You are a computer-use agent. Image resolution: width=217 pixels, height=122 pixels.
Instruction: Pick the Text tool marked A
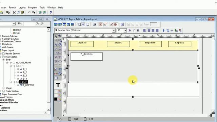point(56,44)
